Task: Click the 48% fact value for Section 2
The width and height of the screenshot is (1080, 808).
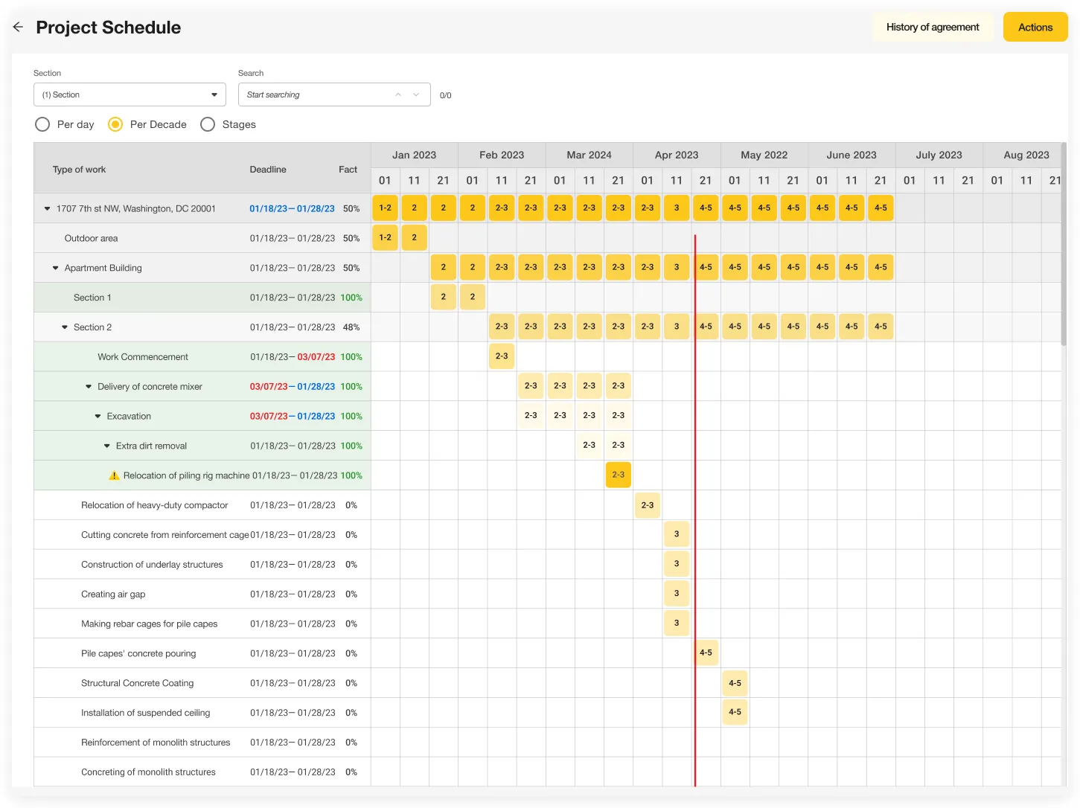Action: 351,327
